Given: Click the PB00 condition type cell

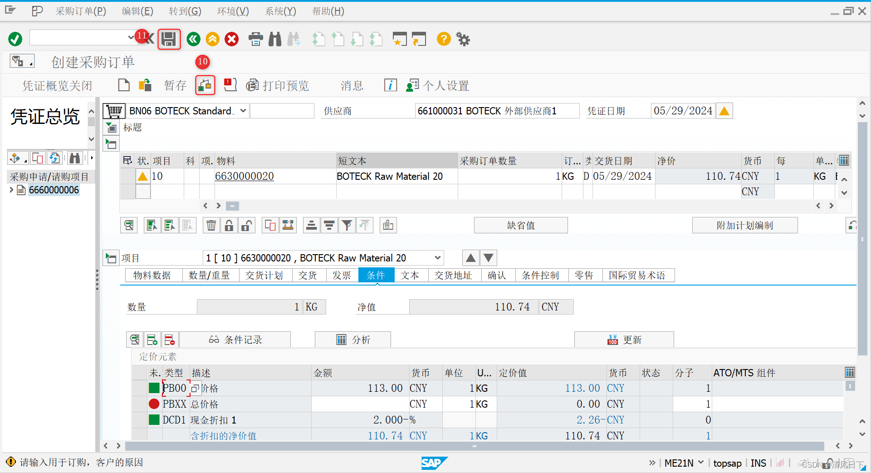Looking at the screenshot, I should (175, 388).
